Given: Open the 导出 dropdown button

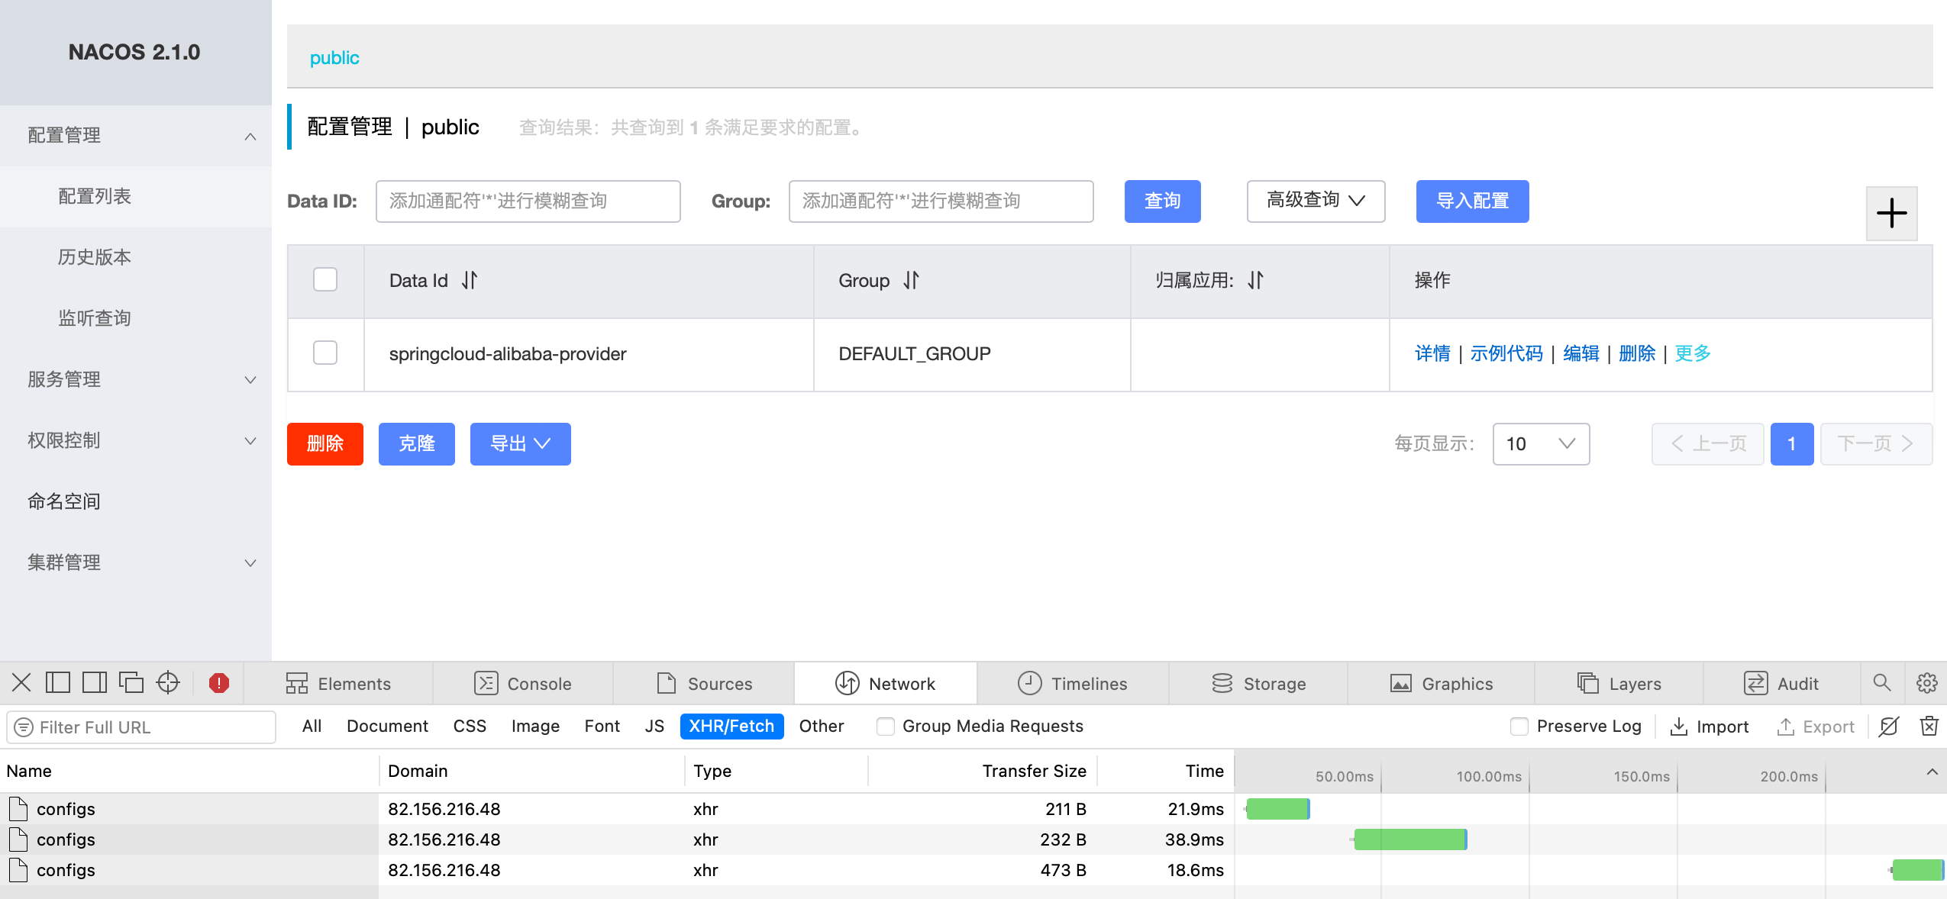Looking at the screenshot, I should pyautogui.click(x=520, y=443).
